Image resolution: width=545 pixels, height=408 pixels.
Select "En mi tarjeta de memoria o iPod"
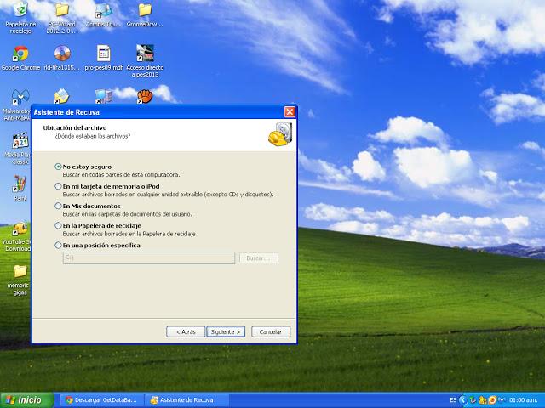point(58,186)
